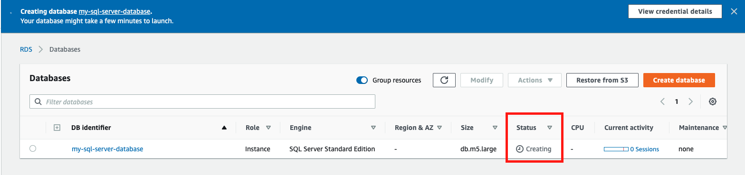
Task: Click the Modify button
Action: [482, 80]
